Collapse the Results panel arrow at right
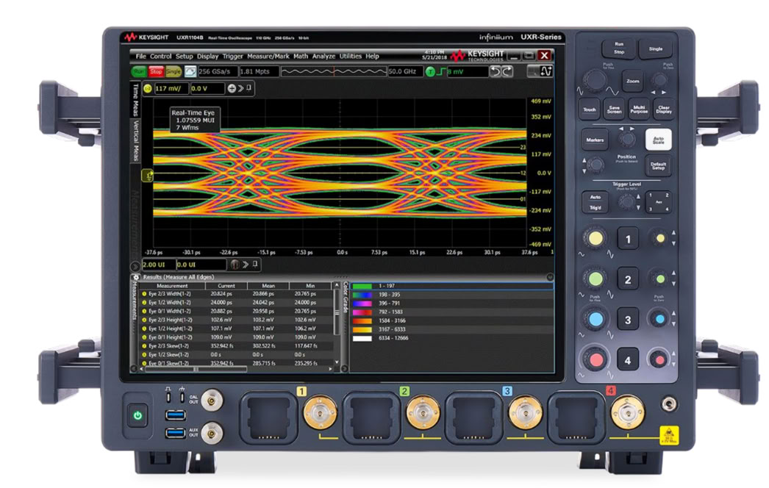This screenshot has height=488, width=769. [550, 277]
